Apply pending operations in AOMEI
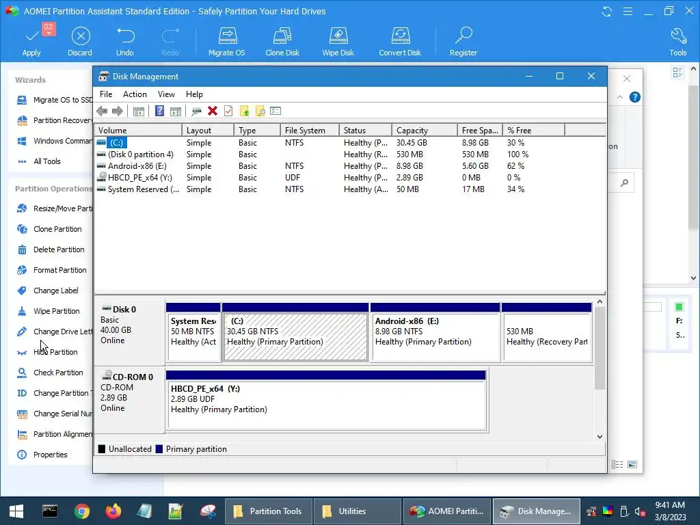 31,42
